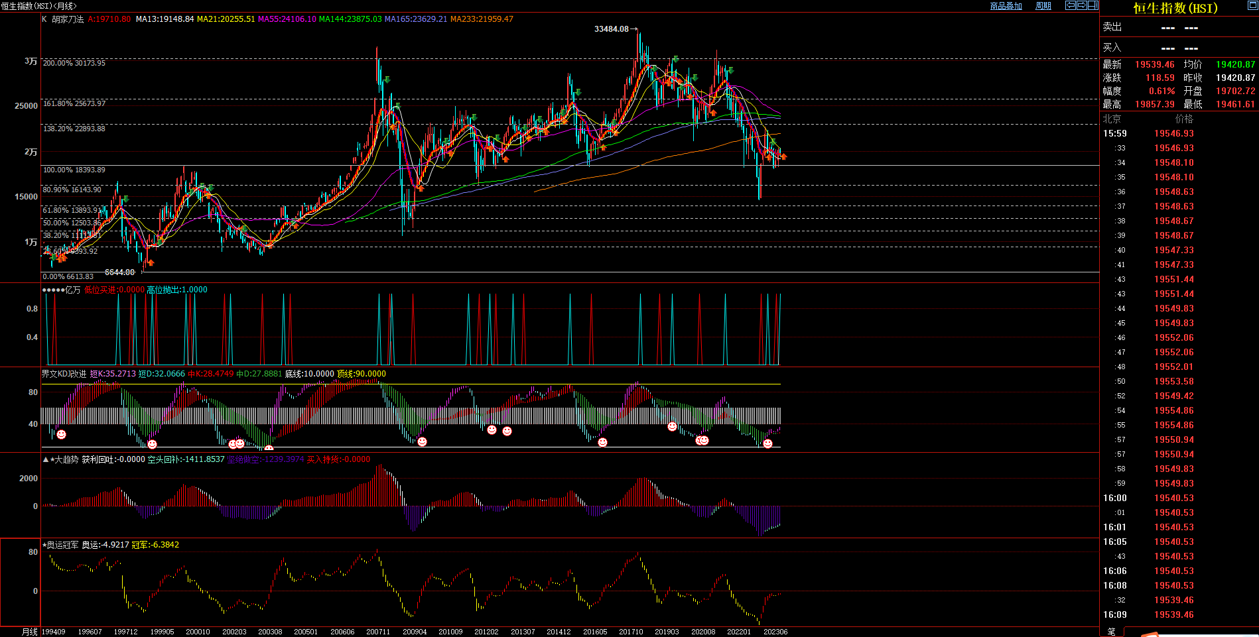The width and height of the screenshot is (1259, 637).
Task: Click the 界文KDJ改进 indicator title
Action: pos(64,374)
